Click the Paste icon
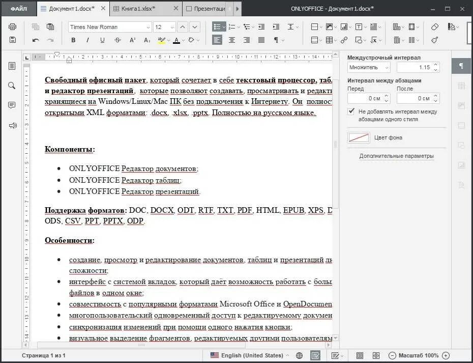This screenshot has width=473, height=363. [50, 27]
